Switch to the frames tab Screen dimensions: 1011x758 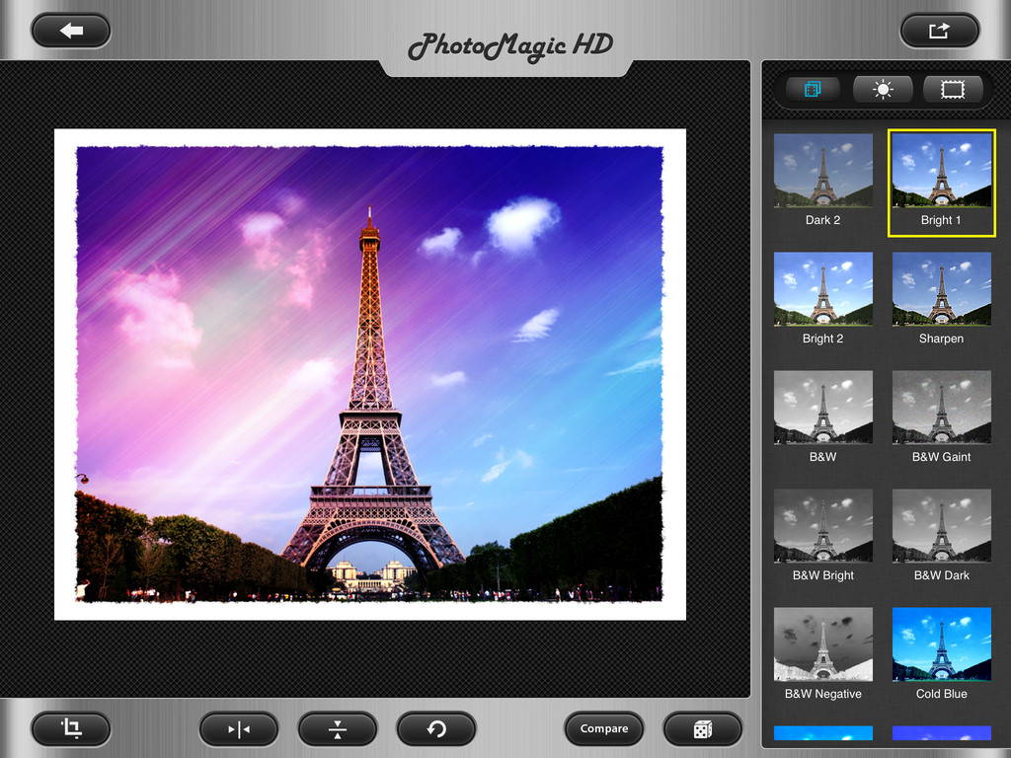pyautogui.click(x=953, y=89)
